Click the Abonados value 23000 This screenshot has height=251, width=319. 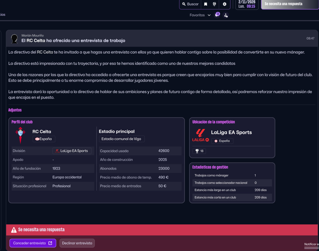click(x=164, y=168)
